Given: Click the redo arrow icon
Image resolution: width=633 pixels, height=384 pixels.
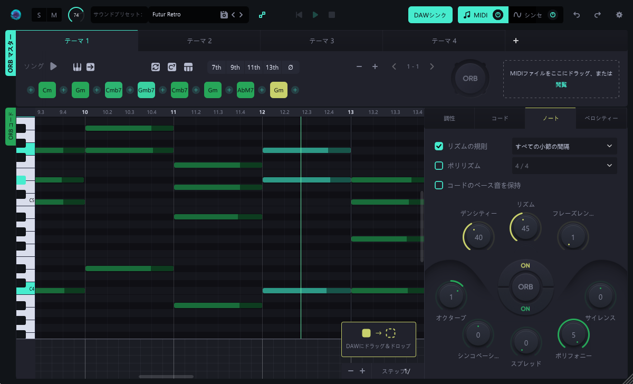Looking at the screenshot, I should [x=598, y=15].
